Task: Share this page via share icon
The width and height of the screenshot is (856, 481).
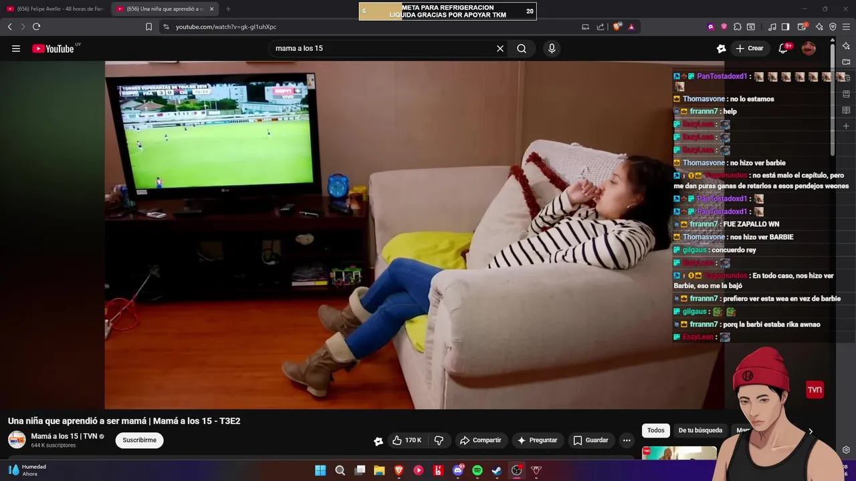Action: 601,27
